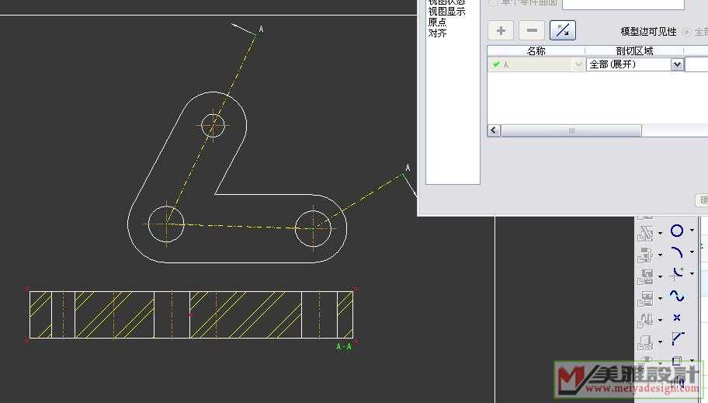Viewport: 708px width, 403px height.
Task: Expand the circle tool flyout arrow
Action: click(x=692, y=231)
